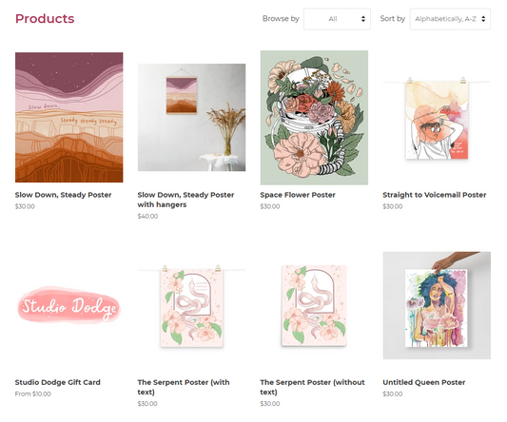Click the Space Flower Poster title link

[298, 195]
